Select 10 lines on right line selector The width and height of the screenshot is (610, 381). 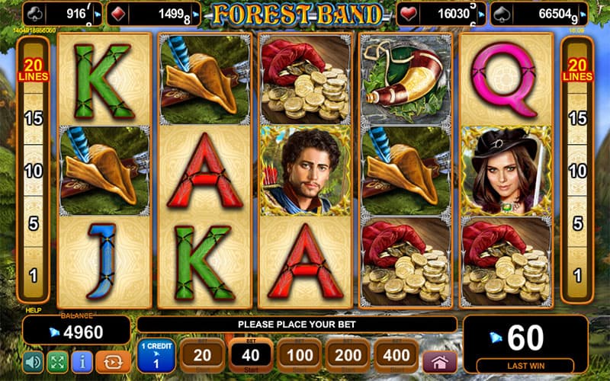click(577, 171)
